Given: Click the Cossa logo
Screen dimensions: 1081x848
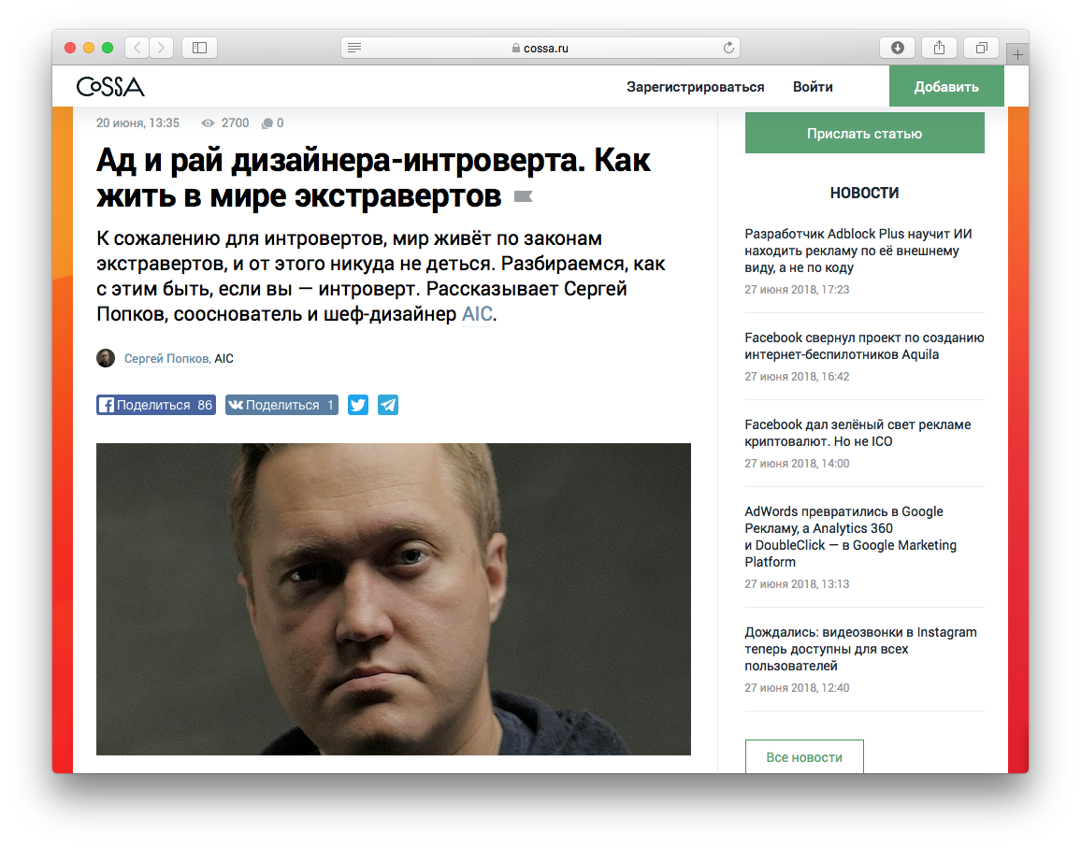Looking at the screenshot, I should point(110,87).
